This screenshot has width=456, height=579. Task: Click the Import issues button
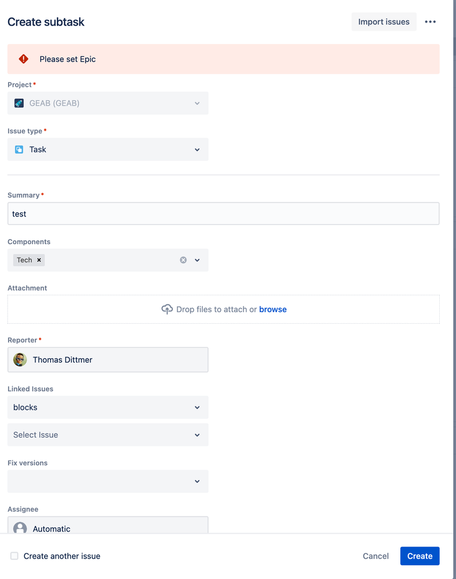tap(383, 21)
